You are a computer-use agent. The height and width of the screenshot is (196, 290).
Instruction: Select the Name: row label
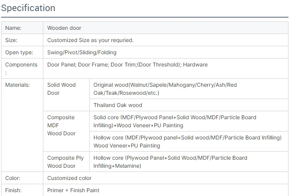click(x=13, y=28)
